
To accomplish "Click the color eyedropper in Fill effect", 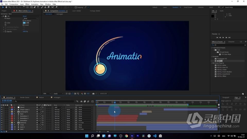I will [x=28, y=23].
